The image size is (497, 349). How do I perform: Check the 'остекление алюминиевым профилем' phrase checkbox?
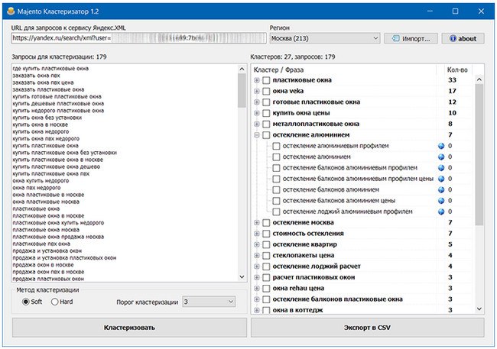click(276, 146)
